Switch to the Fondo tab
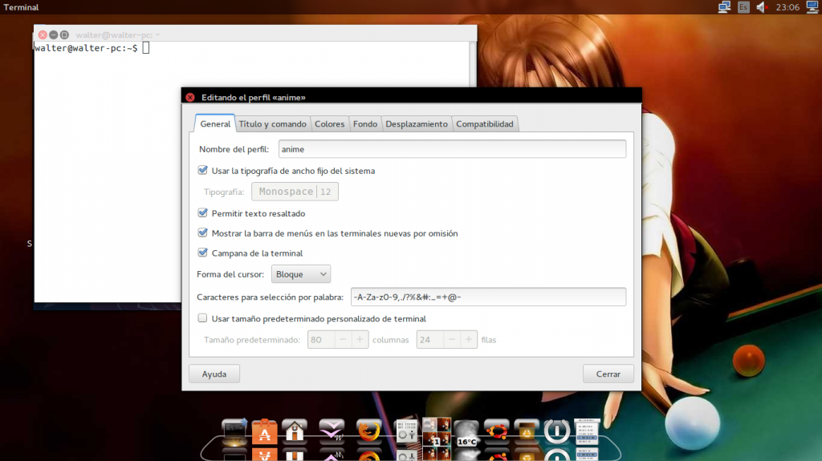The image size is (822, 461). 365,123
